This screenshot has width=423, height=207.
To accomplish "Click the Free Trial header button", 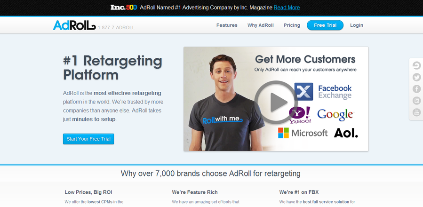I will [325, 25].
